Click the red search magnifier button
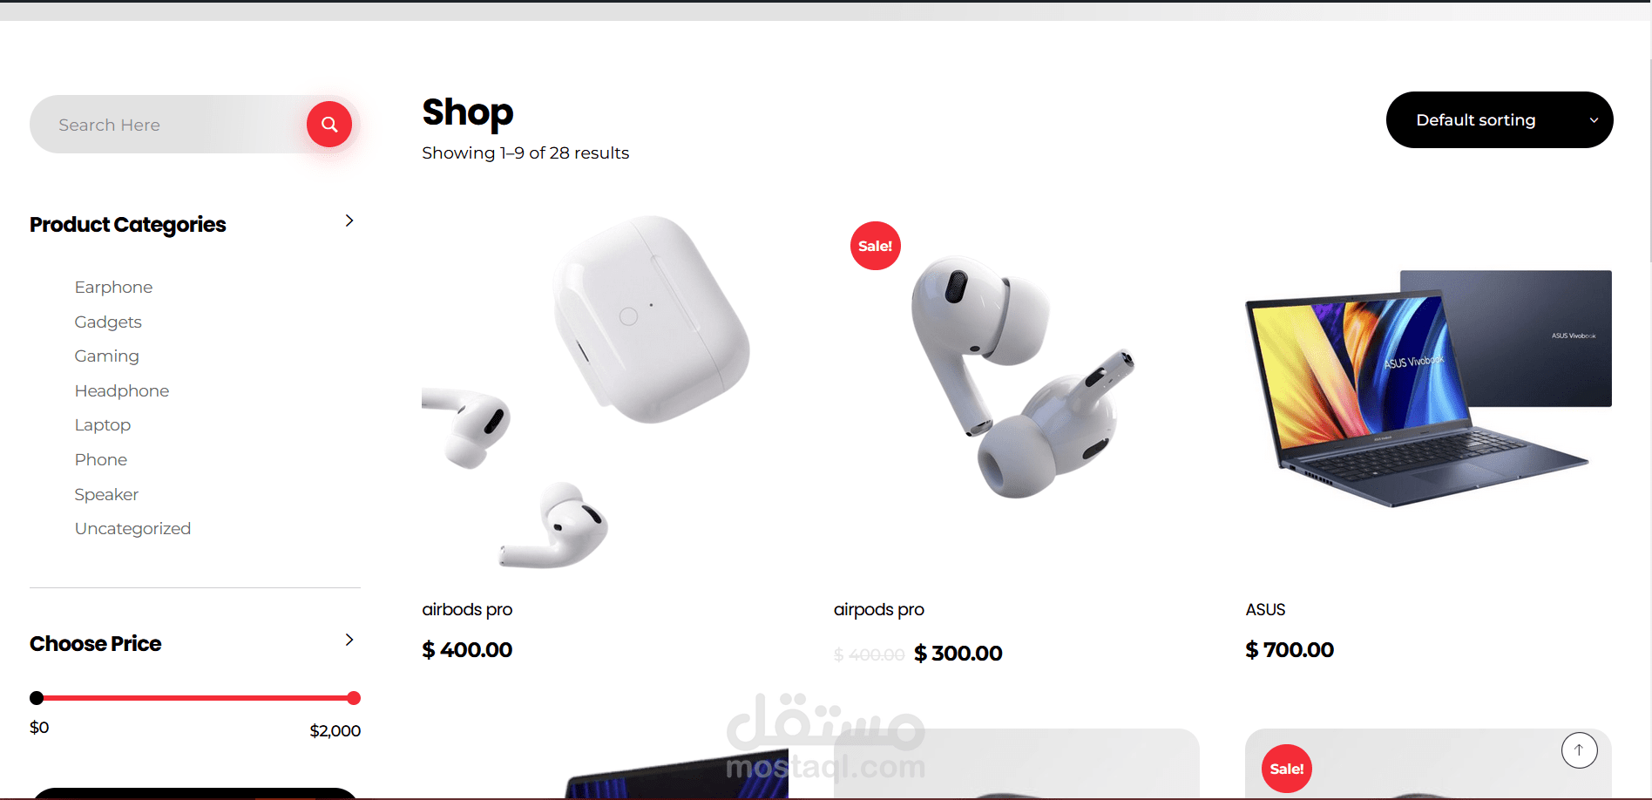Viewport: 1652px width, 800px height. coord(329,125)
